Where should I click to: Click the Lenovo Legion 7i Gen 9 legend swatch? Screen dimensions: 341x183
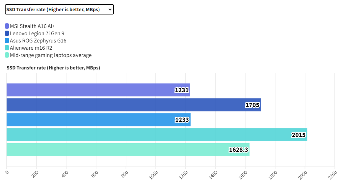click(x=7, y=33)
